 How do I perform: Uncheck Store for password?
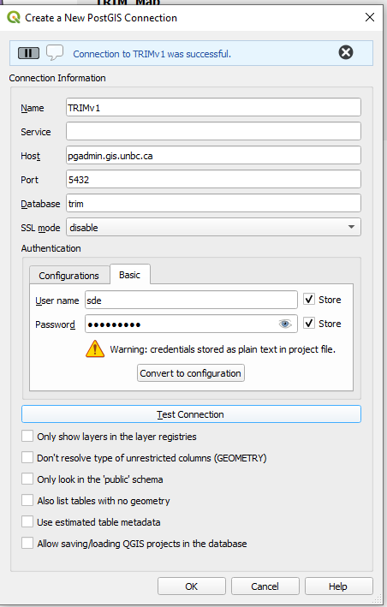308,324
